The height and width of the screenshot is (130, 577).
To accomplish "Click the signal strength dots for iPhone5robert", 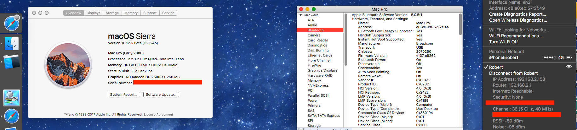I will pyautogui.click(x=550, y=57).
